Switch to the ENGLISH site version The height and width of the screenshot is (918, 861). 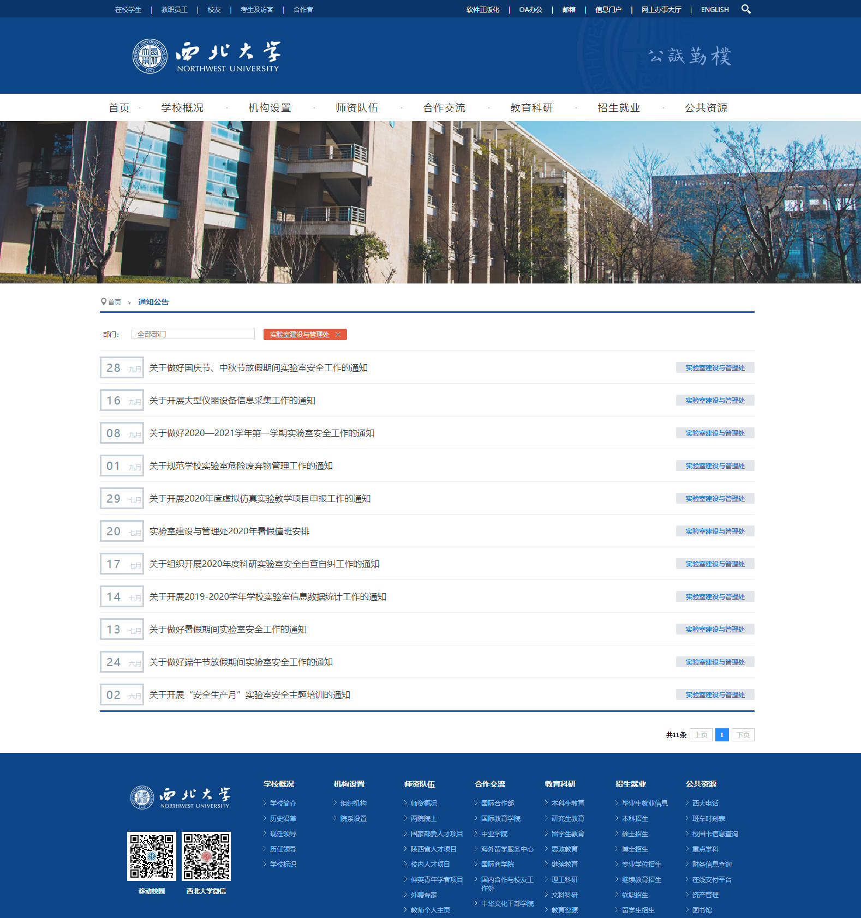click(x=715, y=10)
